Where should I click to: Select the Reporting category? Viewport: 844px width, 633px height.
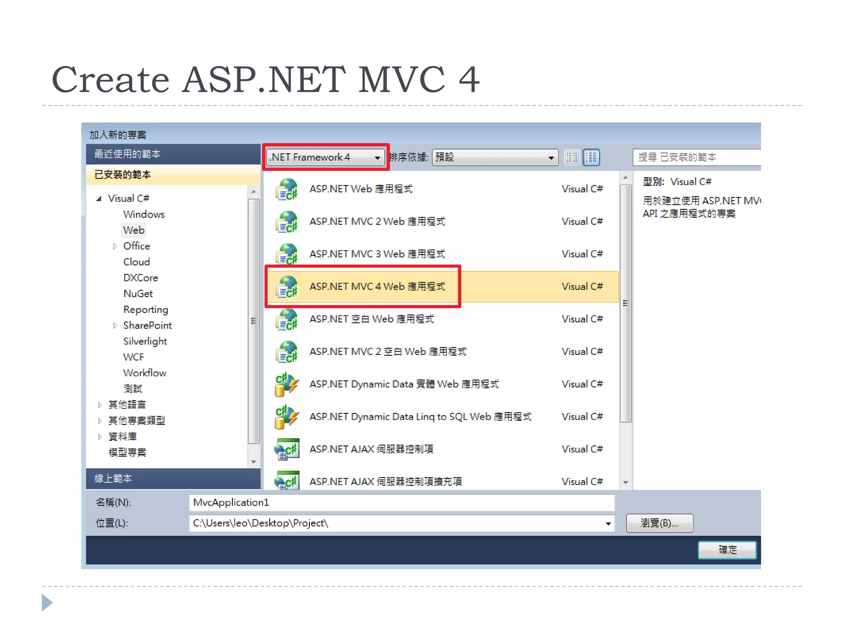coord(145,310)
